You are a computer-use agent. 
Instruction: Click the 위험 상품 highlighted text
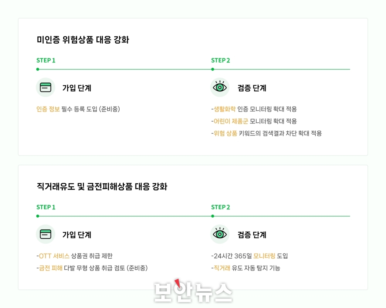[x=225, y=133]
